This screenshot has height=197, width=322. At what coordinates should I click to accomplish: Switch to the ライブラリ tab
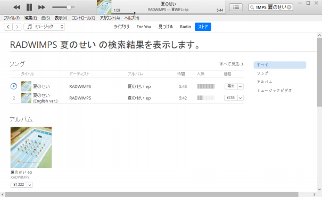point(121,27)
